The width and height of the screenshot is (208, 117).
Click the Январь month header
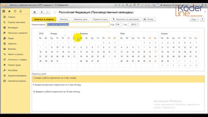pos(54,33)
